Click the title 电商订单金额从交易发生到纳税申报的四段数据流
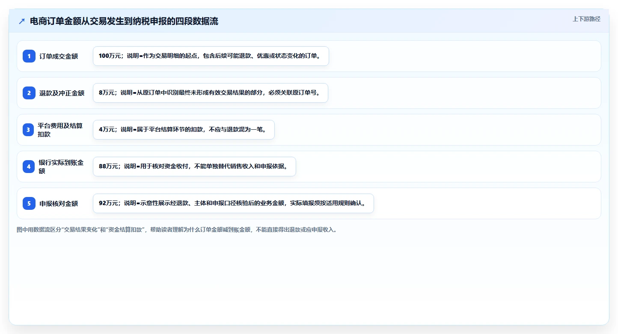The image size is (618, 334). pos(124,21)
